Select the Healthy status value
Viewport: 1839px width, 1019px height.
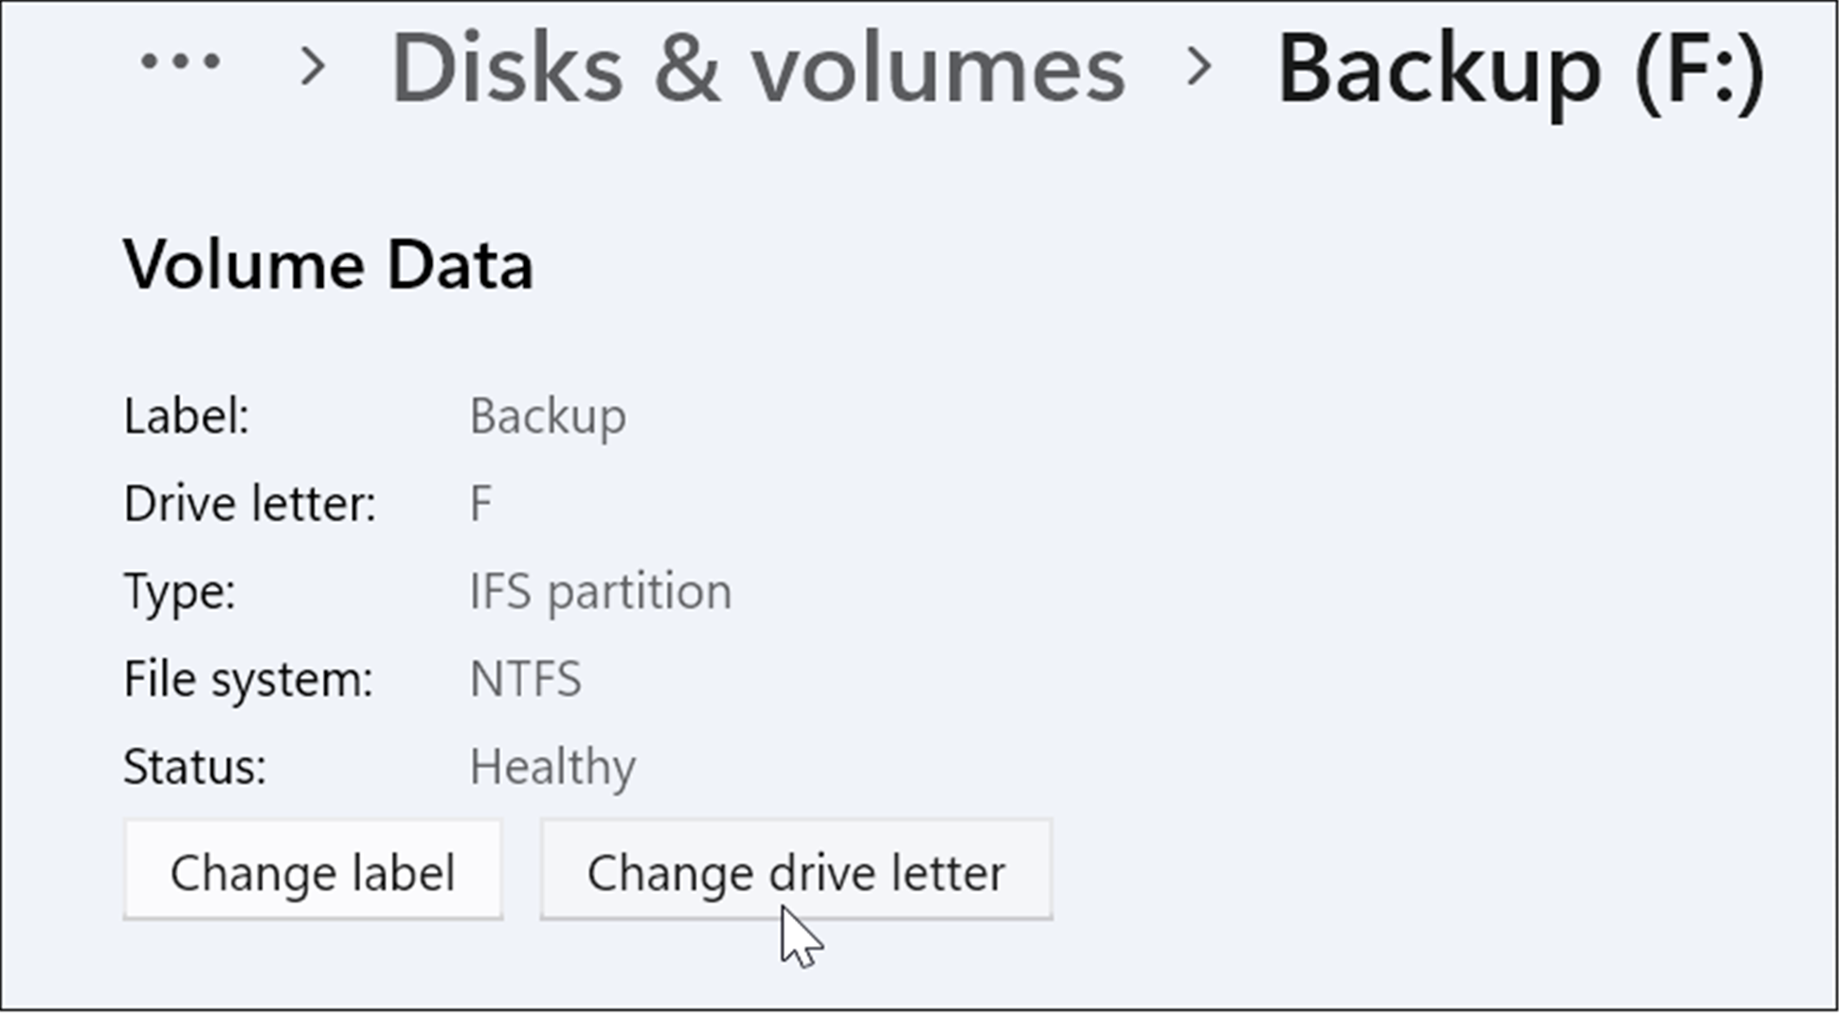click(x=553, y=767)
